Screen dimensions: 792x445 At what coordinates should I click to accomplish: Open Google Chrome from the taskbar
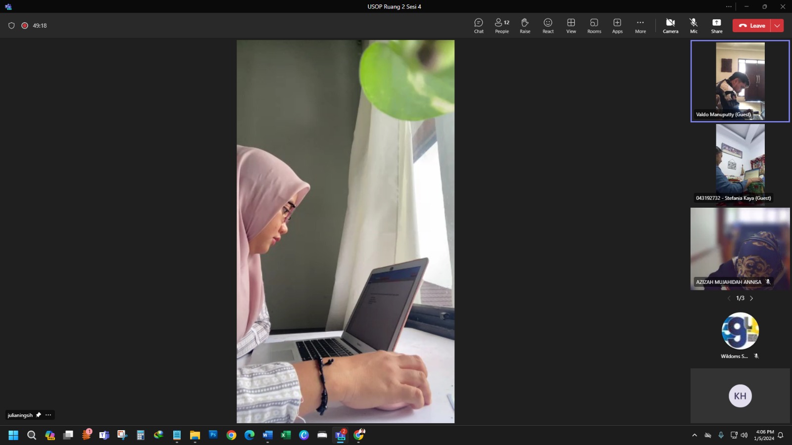(231, 435)
